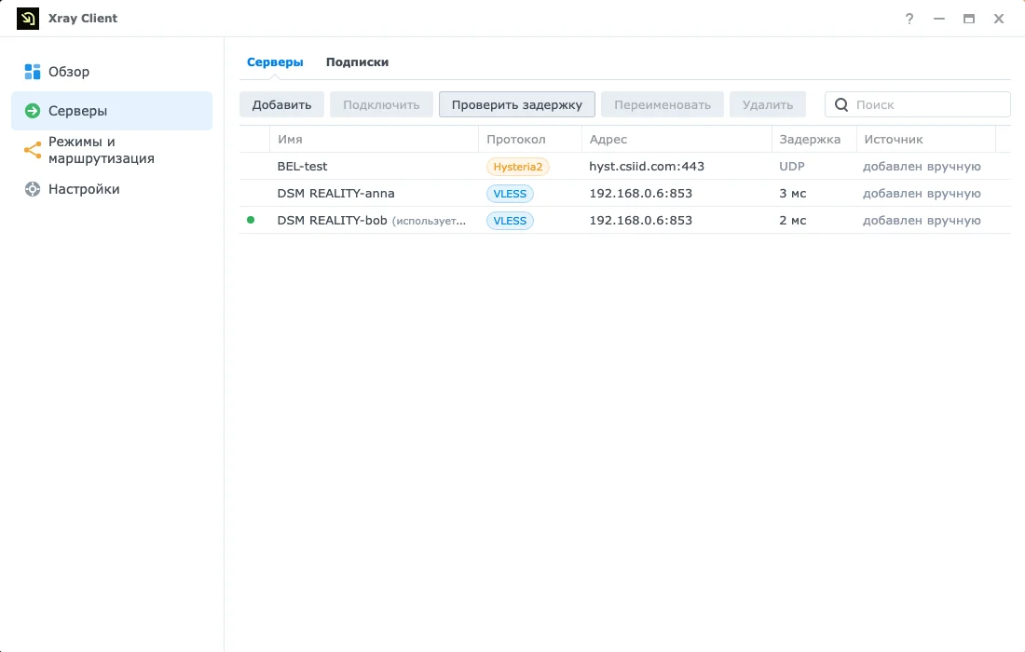The height and width of the screenshot is (652, 1025).
Task: Click the Xray Client app logo icon
Action: pyautogui.click(x=27, y=19)
